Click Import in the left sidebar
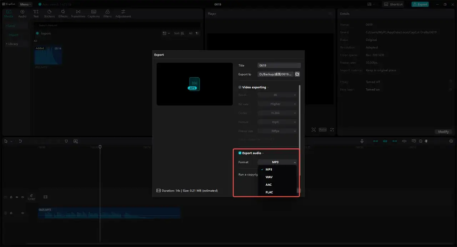The height and width of the screenshot is (247, 457). [x=14, y=35]
